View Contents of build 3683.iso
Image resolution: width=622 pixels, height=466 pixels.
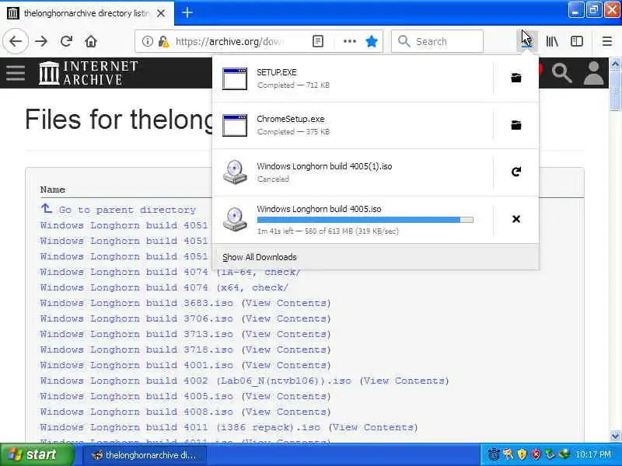click(x=286, y=303)
